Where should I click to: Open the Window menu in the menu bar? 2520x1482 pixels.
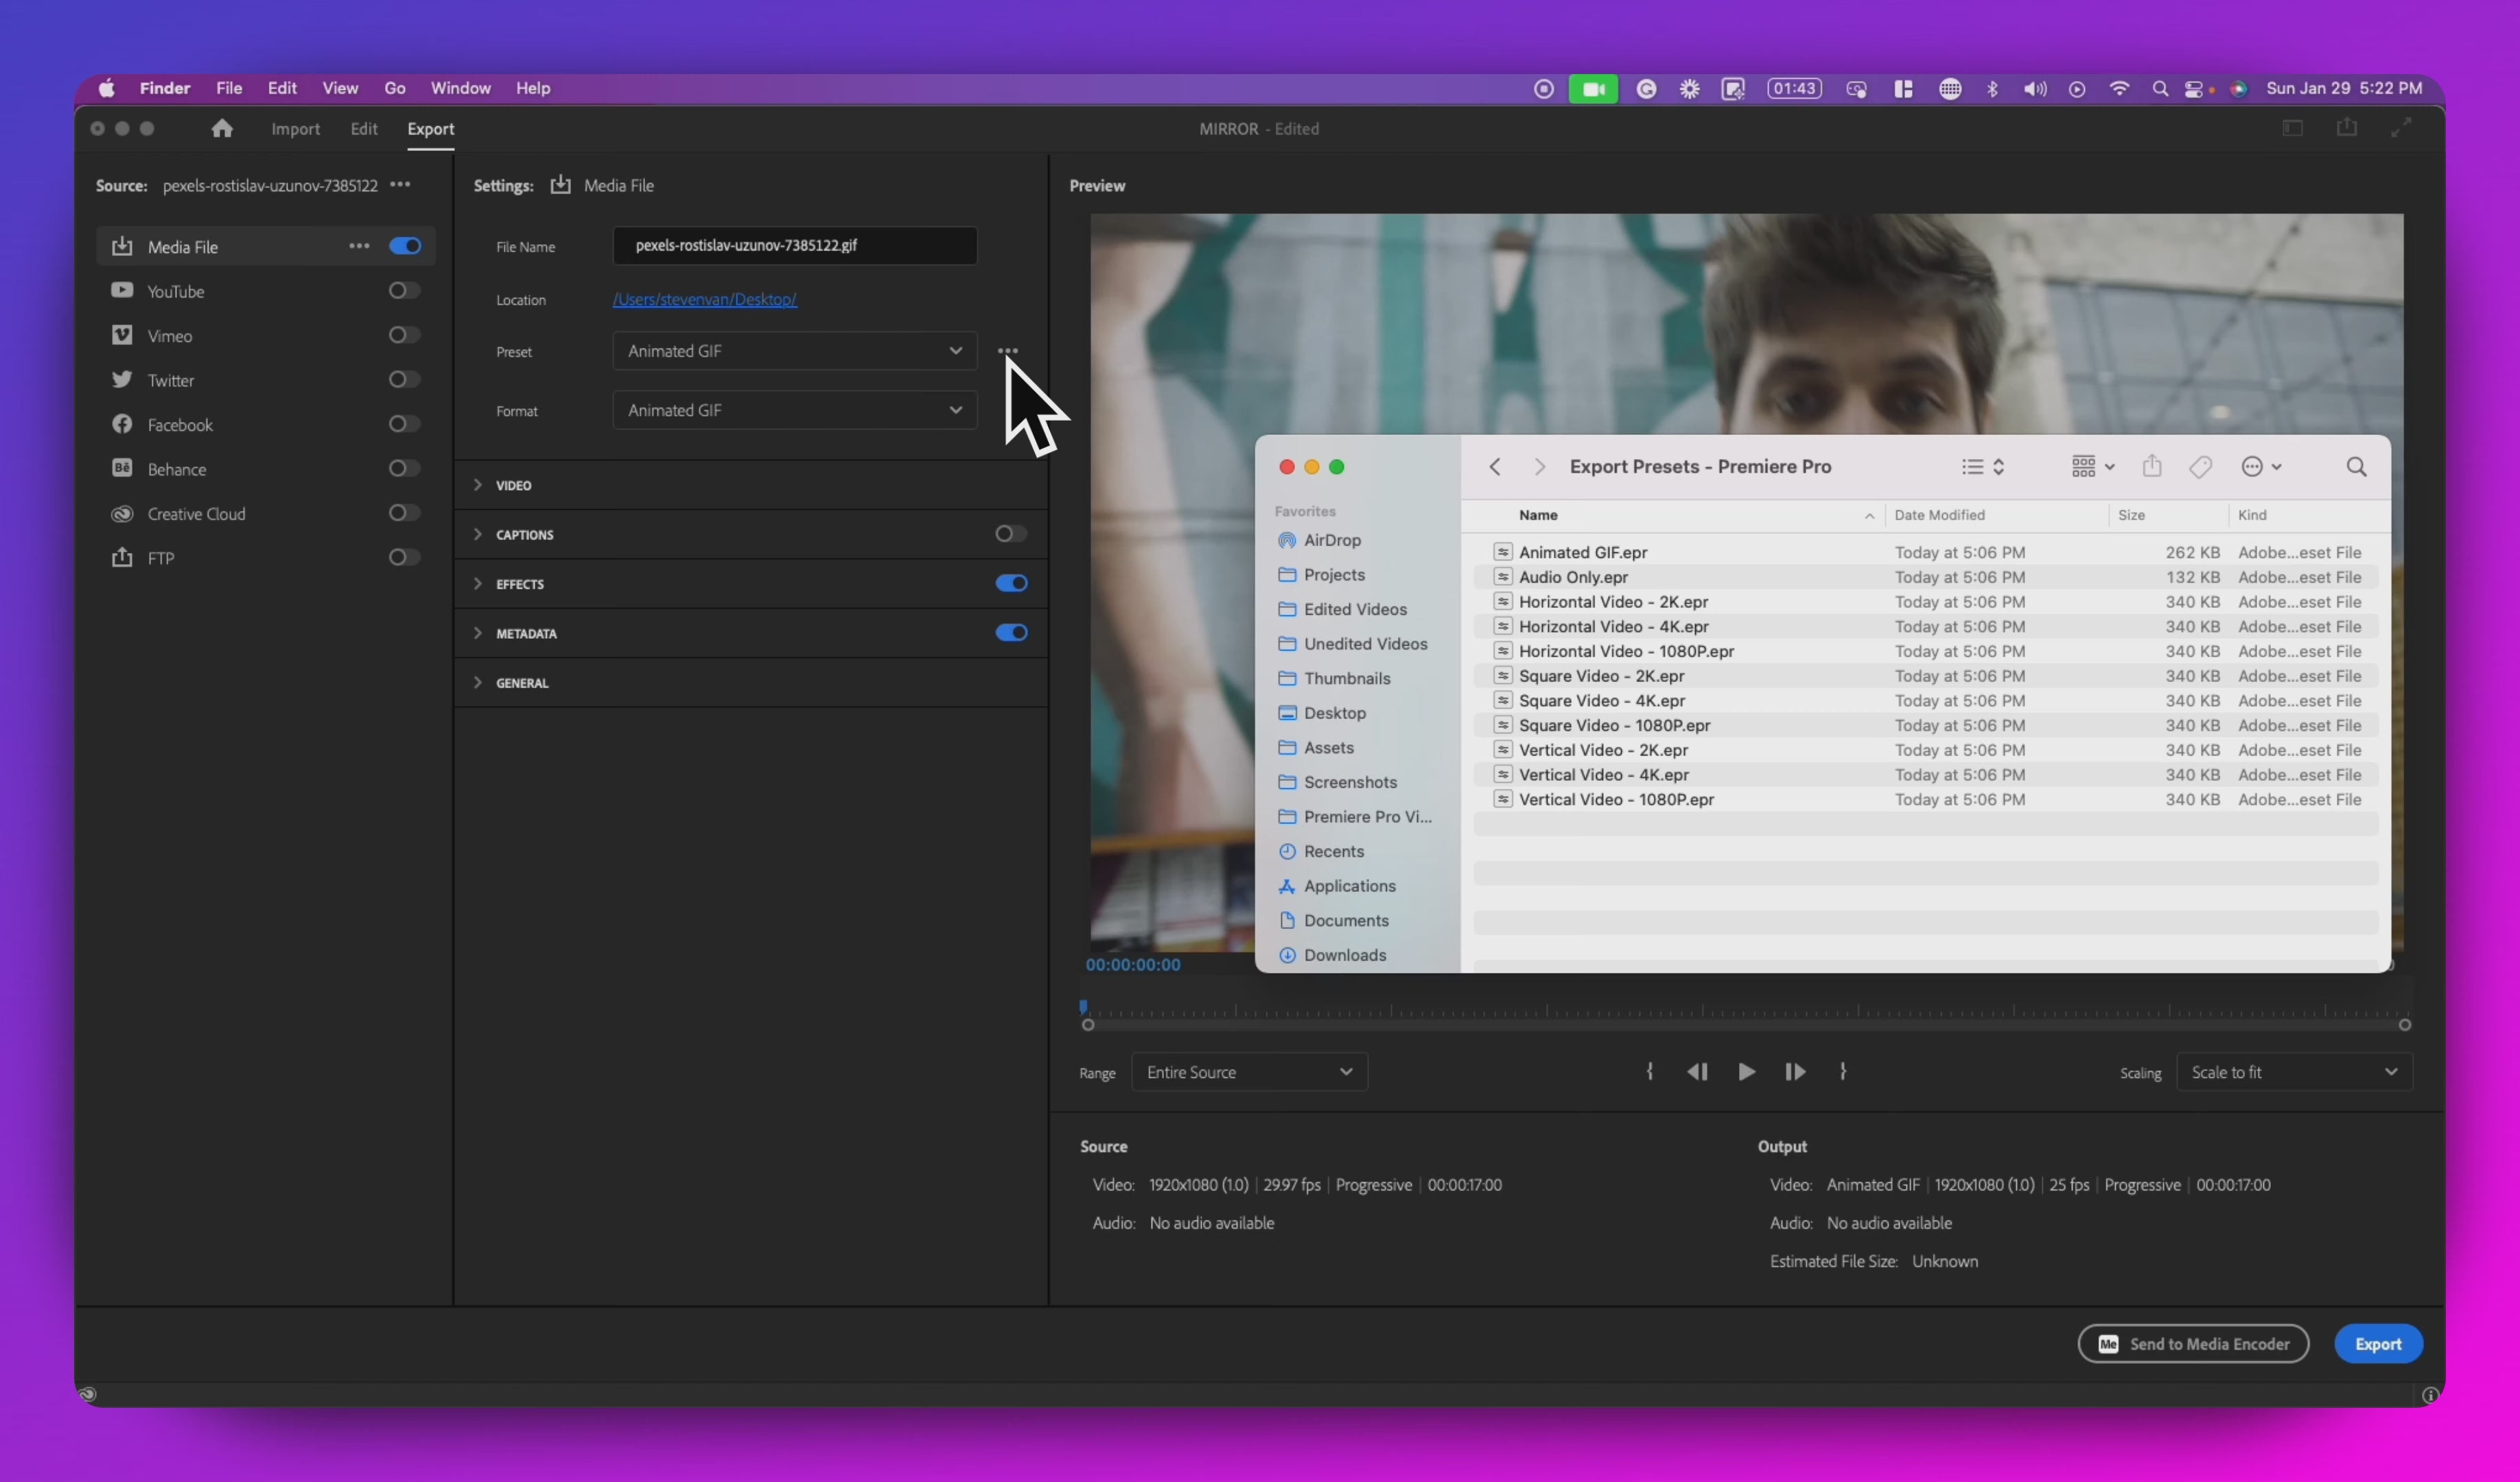click(460, 88)
